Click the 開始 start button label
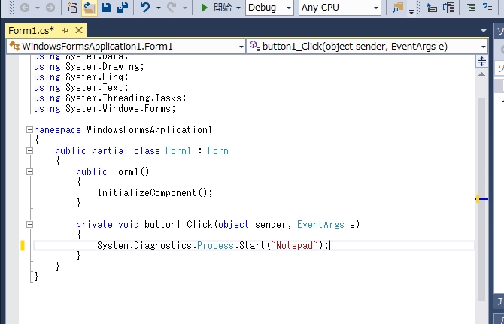Viewport: 504px width, 324px height. pyautogui.click(x=223, y=8)
